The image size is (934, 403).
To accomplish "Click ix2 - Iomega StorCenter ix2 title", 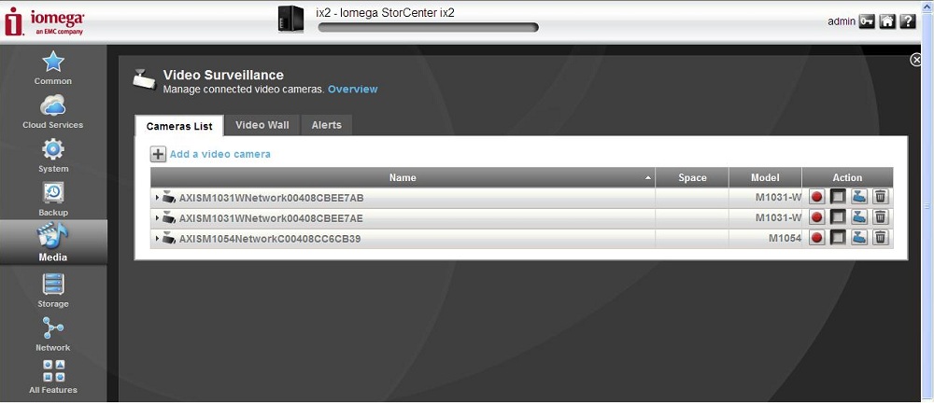I will (x=385, y=12).
